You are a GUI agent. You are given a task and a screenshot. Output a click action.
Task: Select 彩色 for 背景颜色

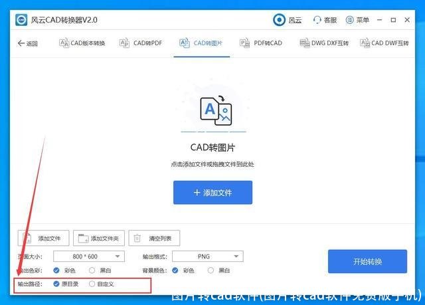(175, 270)
